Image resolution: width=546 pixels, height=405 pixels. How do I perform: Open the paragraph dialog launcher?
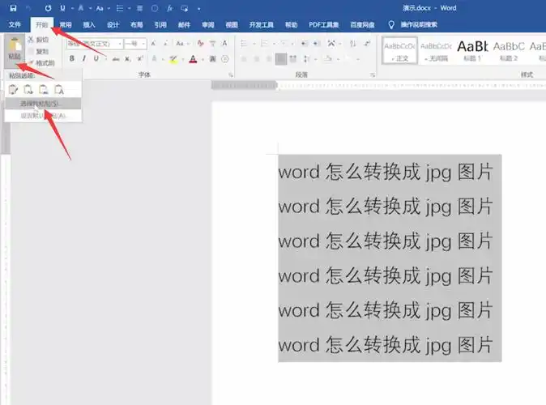point(373,75)
